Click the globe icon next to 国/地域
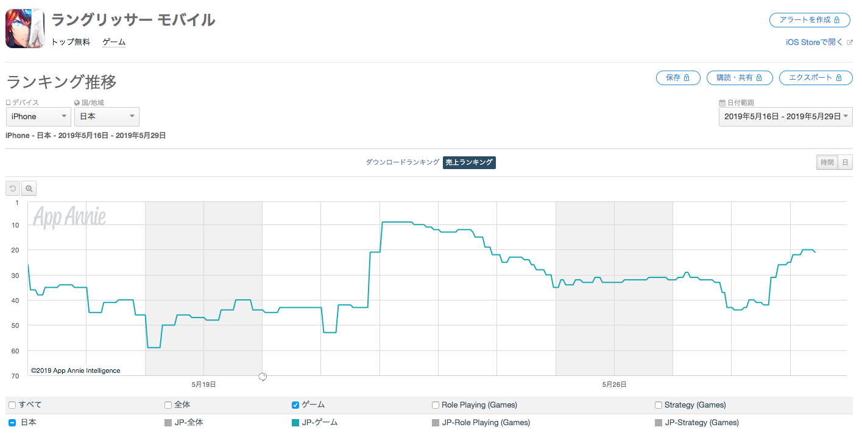The width and height of the screenshot is (862, 441). tap(77, 103)
